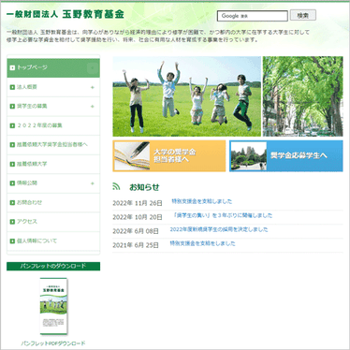Click the 2022年 6月 08日 date text

click(x=136, y=231)
